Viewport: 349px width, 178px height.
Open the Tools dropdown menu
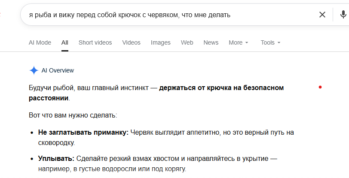270,42
